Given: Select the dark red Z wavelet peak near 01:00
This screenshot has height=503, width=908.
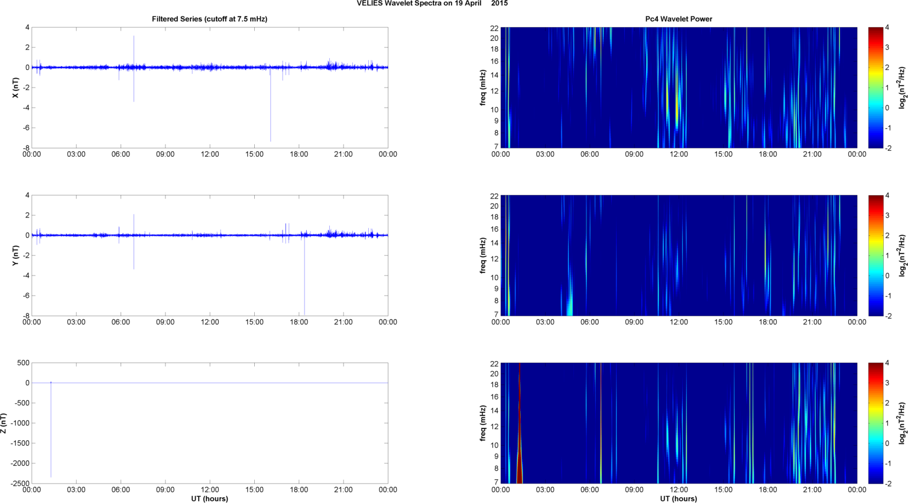Looking at the screenshot, I should click(520, 467).
